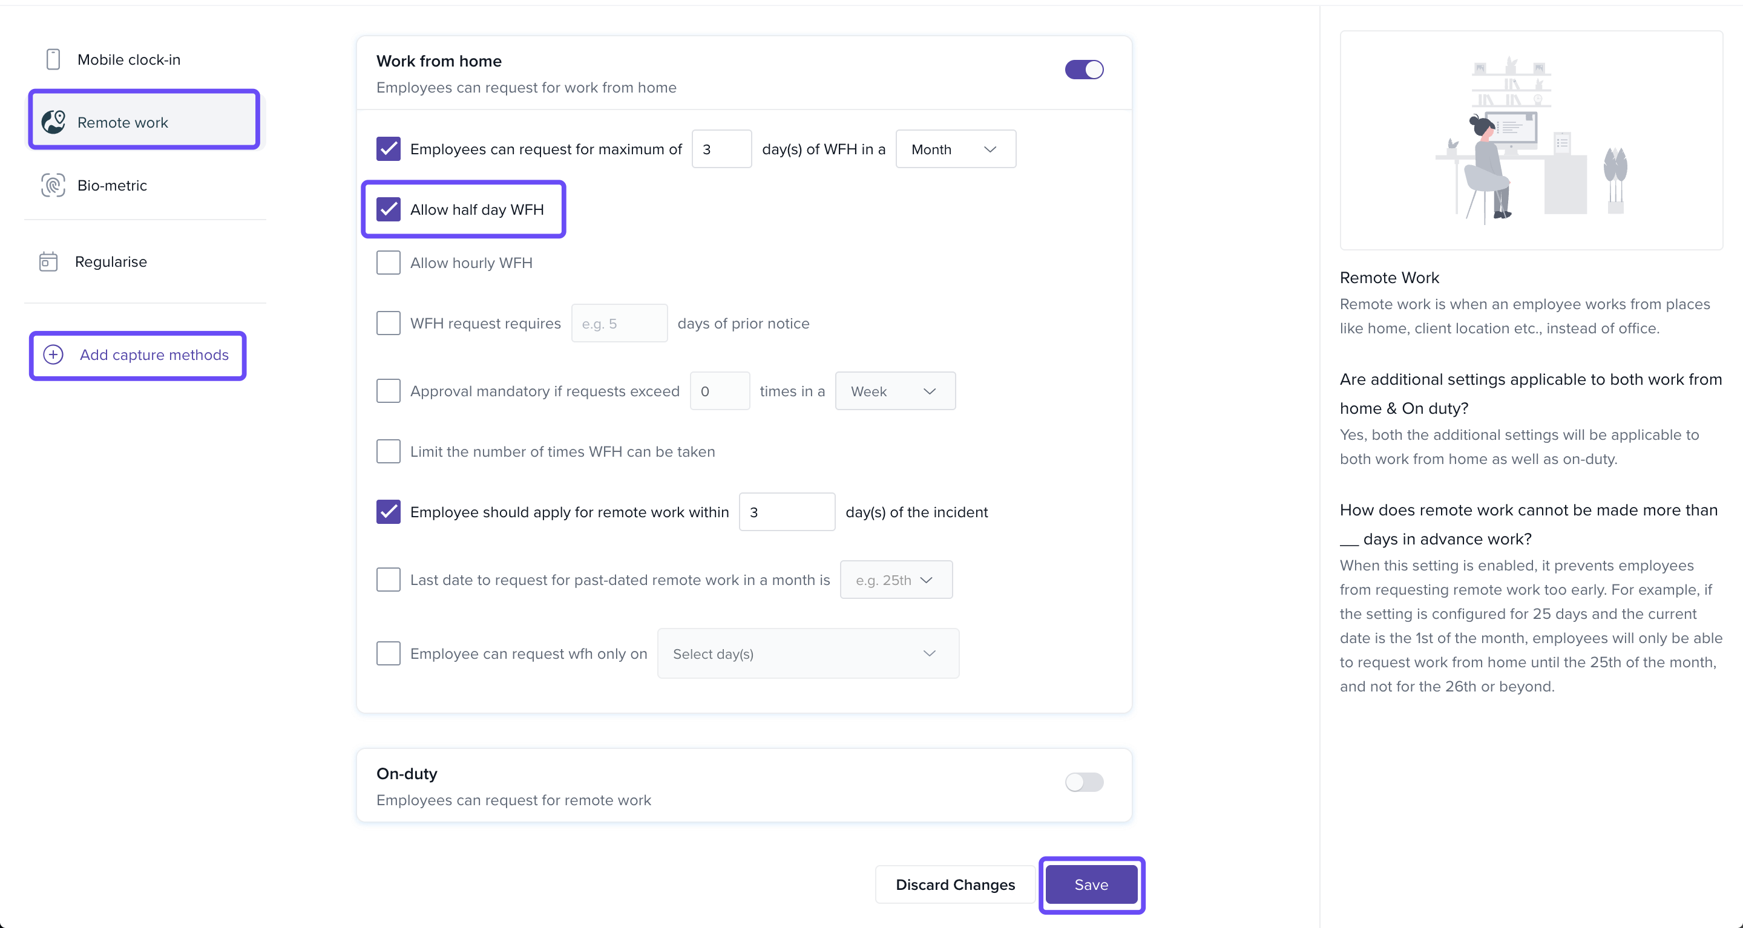Click the Remote work globe pin icon
This screenshot has width=1743, height=928.
coord(53,122)
